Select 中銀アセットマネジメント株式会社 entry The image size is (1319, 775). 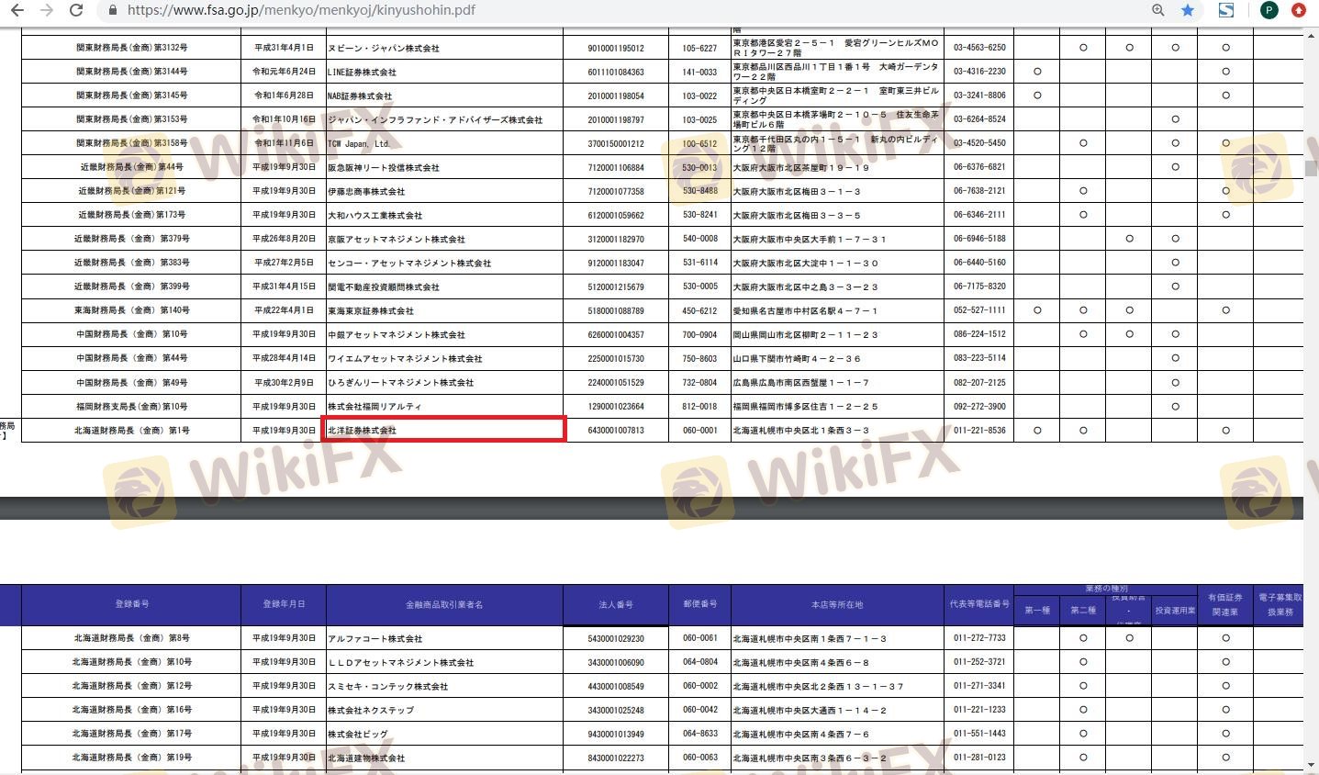point(397,334)
